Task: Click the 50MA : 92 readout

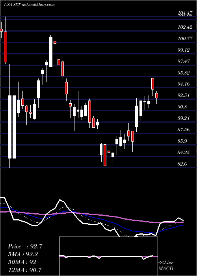Action: [22, 262]
